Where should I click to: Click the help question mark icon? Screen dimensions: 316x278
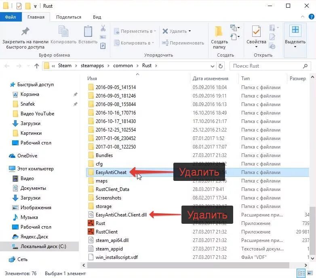click(x=312, y=17)
